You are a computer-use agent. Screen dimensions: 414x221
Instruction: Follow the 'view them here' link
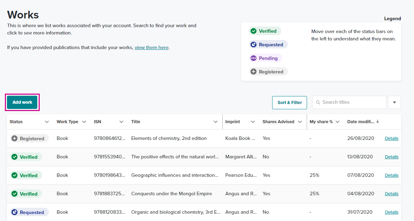[152, 47]
